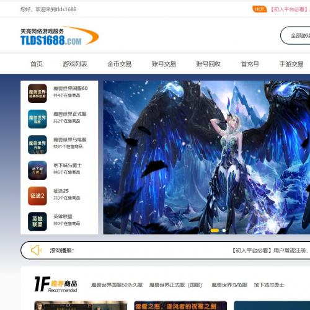Open the 账号回收 nav item
Image resolution: width=310 pixels, height=310 pixels.
[x=208, y=64]
